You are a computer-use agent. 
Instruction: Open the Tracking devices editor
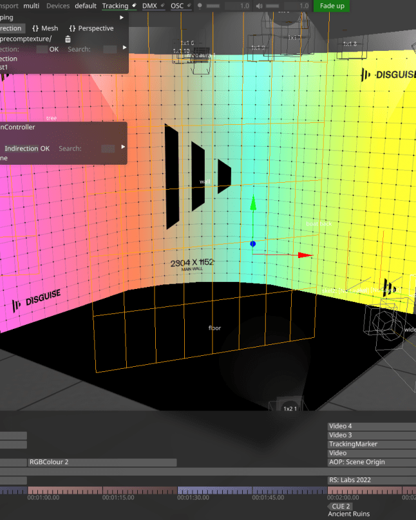coord(115,6)
